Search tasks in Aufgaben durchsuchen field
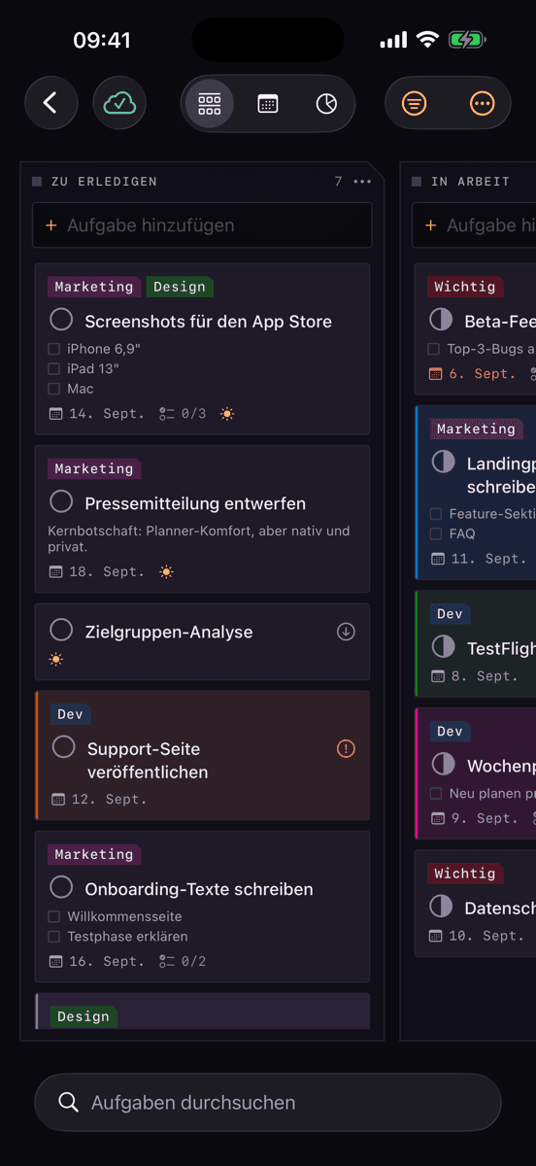Image resolution: width=536 pixels, height=1166 pixels. coord(268,1103)
